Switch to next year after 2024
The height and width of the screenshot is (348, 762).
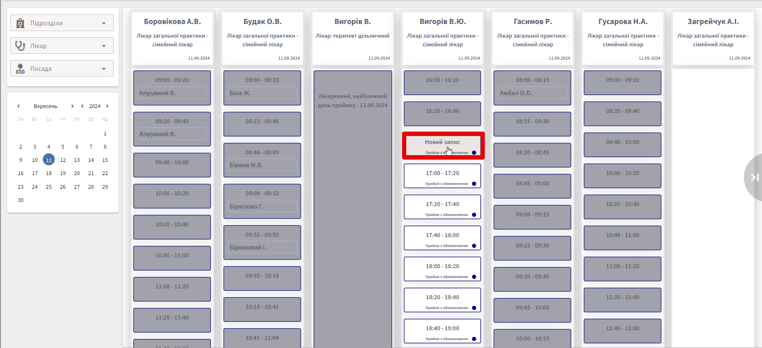(x=108, y=106)
